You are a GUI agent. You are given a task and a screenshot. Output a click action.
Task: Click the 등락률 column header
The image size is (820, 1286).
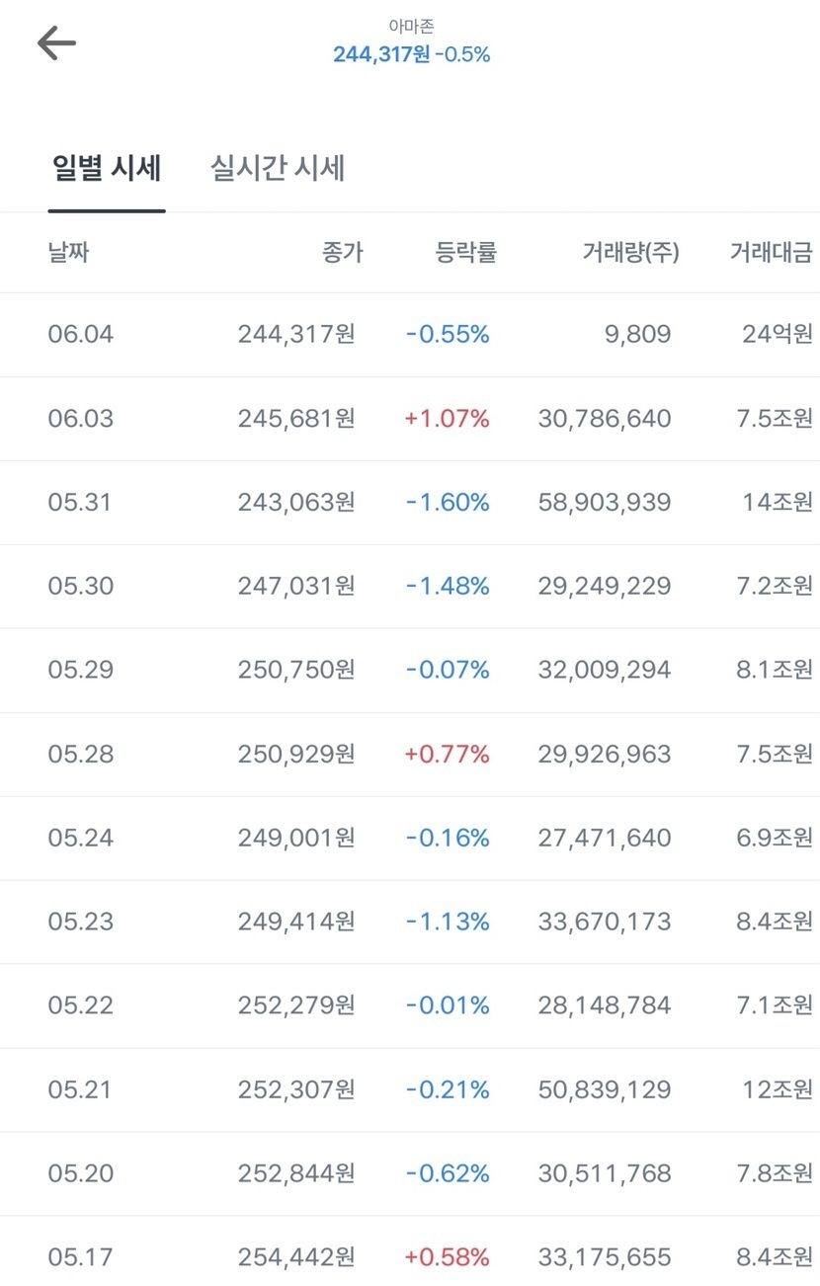pos(465,253)
